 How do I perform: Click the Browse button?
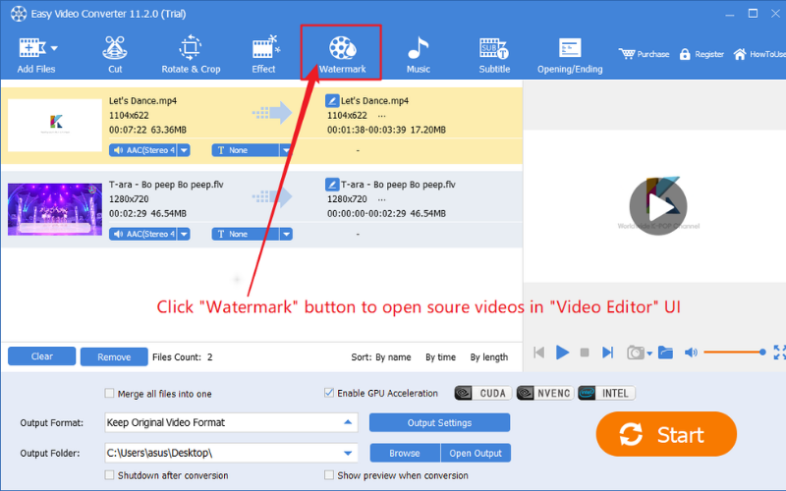point(405,453)
